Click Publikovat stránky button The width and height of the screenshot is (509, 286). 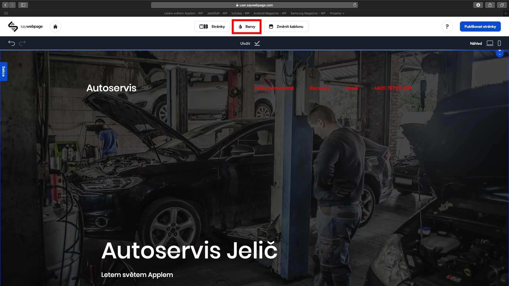[480, 26]
